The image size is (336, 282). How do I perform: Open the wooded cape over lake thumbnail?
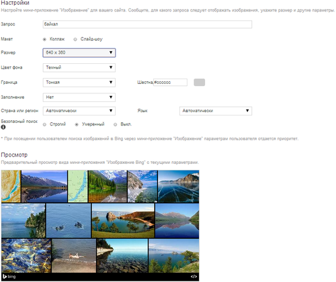coord(24,221)
